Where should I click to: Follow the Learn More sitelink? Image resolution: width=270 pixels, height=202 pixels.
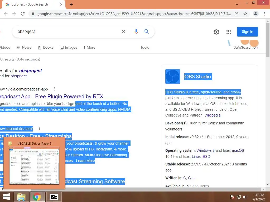coord(85,161)
